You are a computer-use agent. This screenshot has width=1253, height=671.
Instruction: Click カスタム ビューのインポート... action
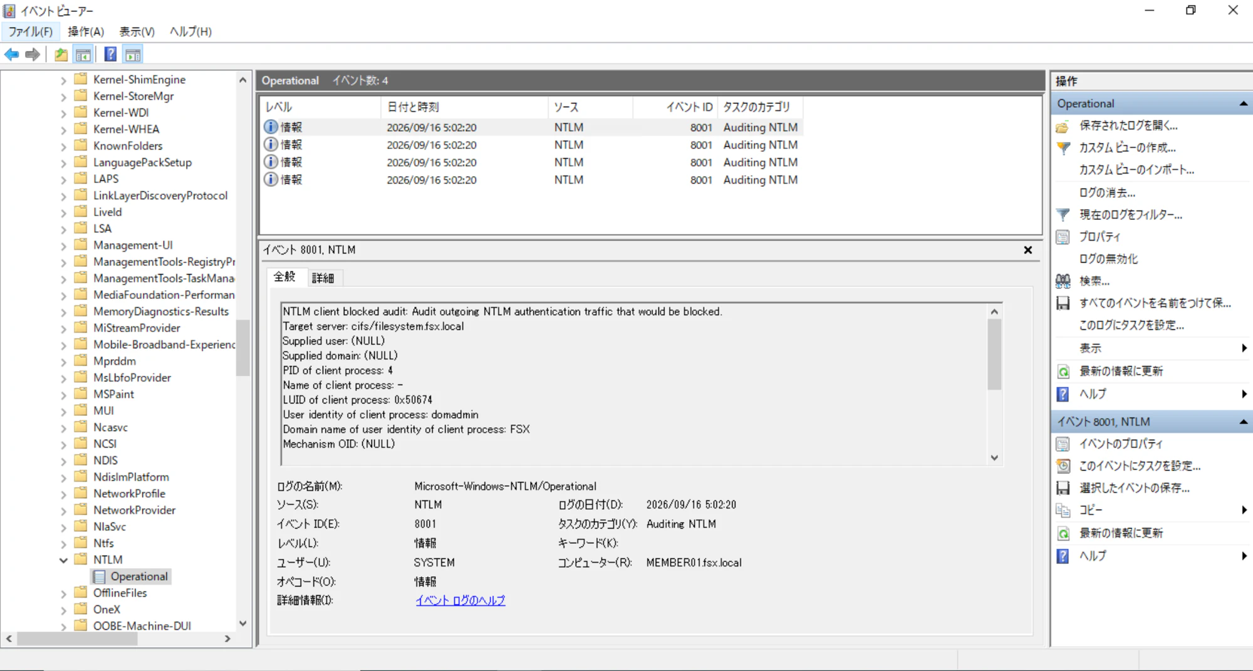point(1136,170)
